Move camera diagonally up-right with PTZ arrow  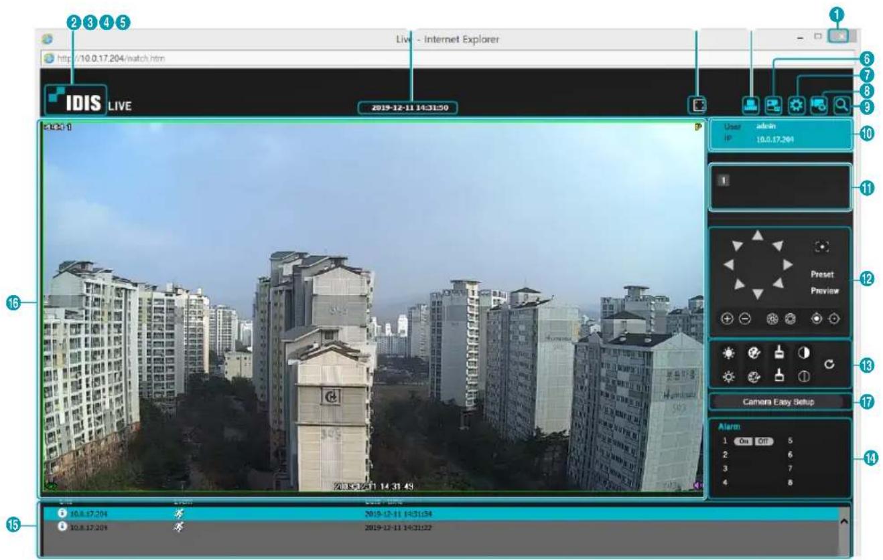click(x=778, y=246)
